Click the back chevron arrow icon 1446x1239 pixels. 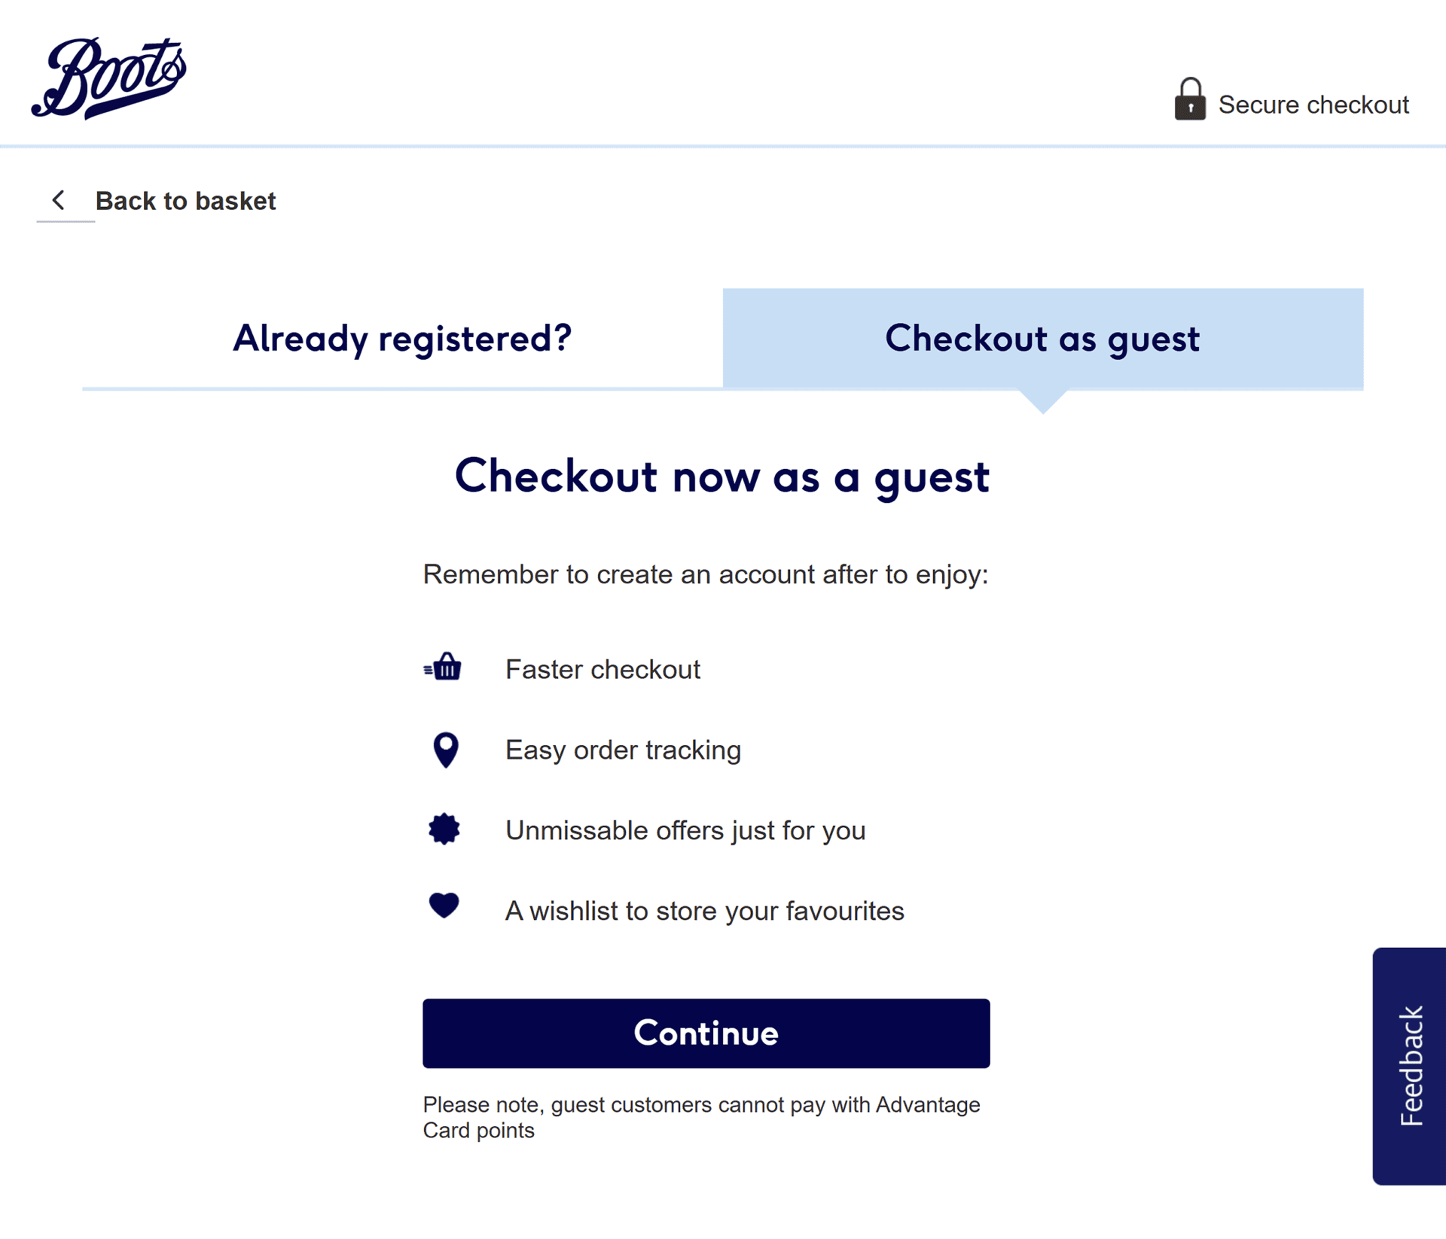58,200
